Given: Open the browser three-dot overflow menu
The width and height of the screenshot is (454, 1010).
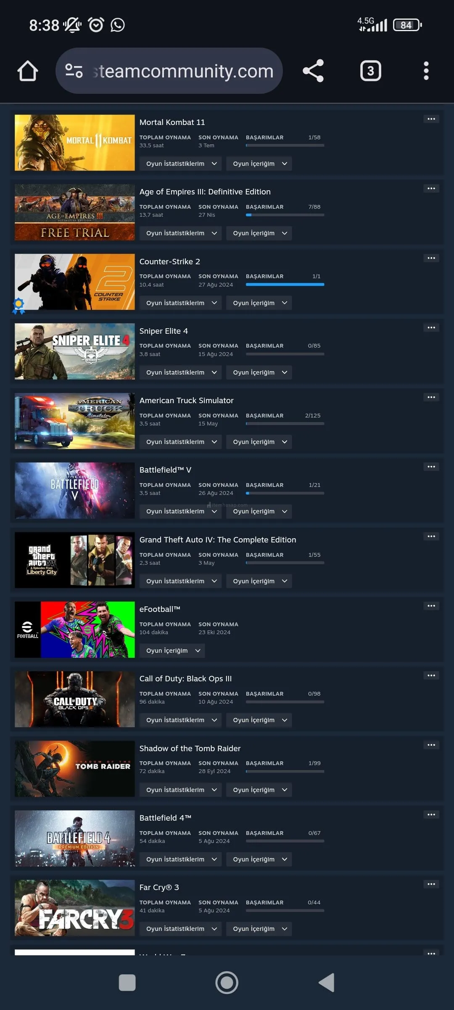Looking at the screenshot, I should pyautogui.click(x=426, y=71).
